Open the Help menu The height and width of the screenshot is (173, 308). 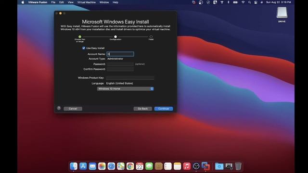pos(115,2)
